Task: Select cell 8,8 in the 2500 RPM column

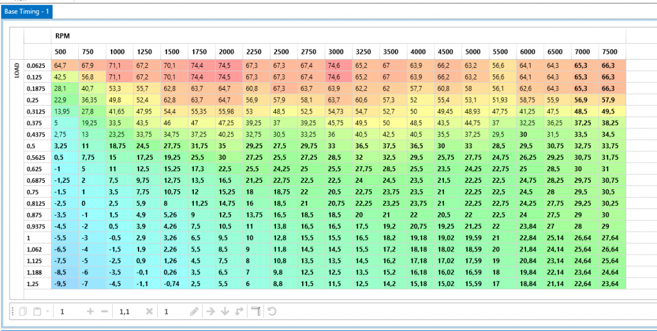Action: pos(284,284)
